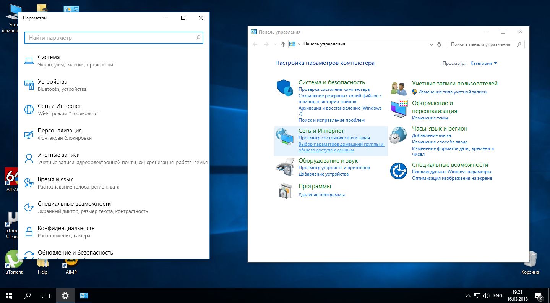This screenshot has width=550, height=303.
Task: Expand recent locations dropdown arrow
Action: click(x=275, y=44)
